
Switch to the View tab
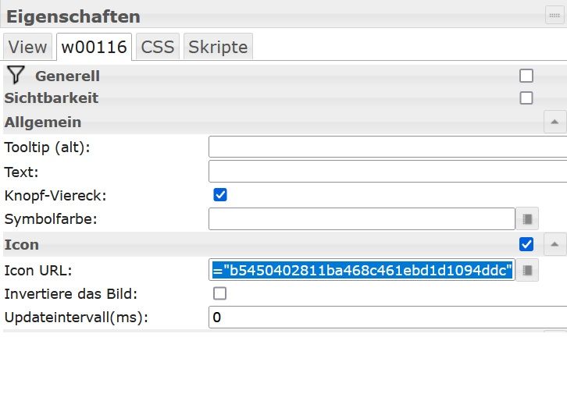point(27,47)
